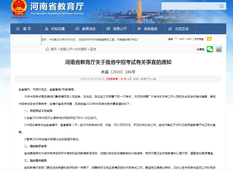Screen dimensions: 233x170
Task: Share the article to WeChat
Action: pyautogui.click(x=210, y=49)
